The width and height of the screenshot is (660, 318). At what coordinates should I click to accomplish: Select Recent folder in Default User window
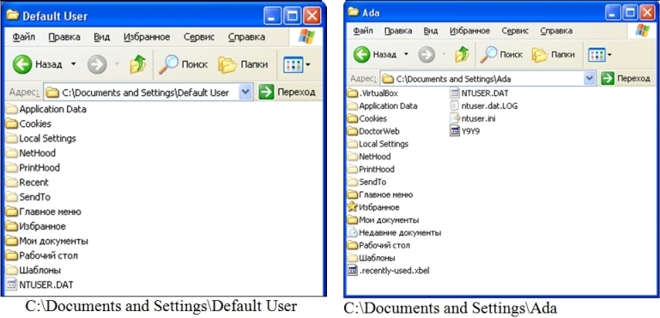27,183
